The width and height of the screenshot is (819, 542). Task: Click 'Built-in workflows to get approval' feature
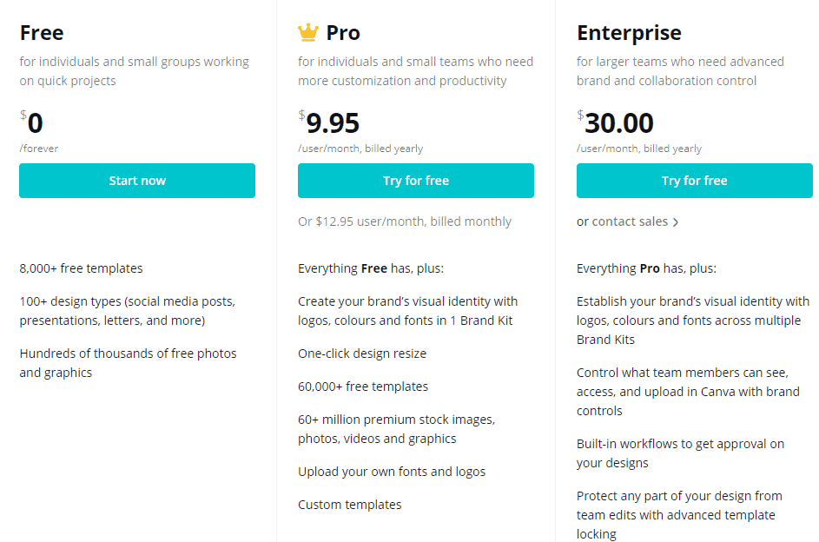click(680, 453)
